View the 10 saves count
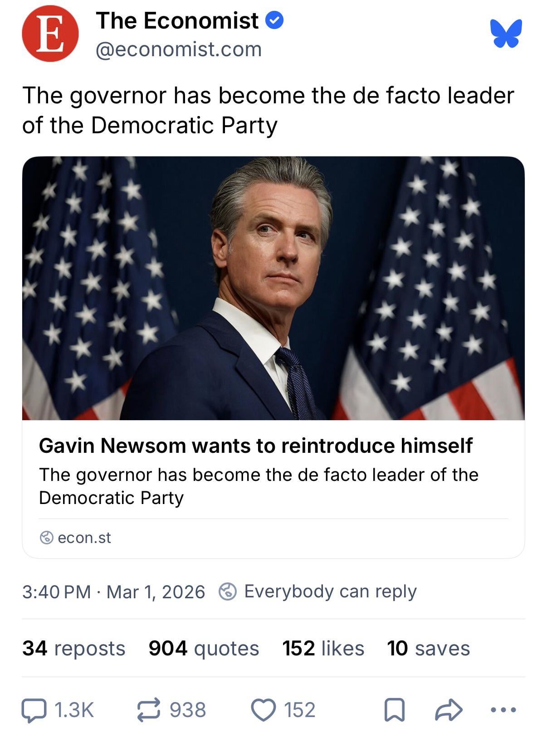The height and width of the screenshot is (732, 547). click(428, 648)
